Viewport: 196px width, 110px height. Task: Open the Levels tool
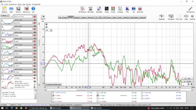113,9
